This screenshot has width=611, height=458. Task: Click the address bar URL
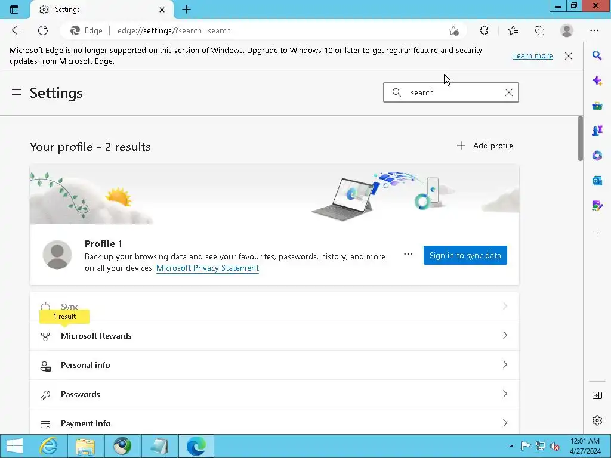(x=174, y=31)
